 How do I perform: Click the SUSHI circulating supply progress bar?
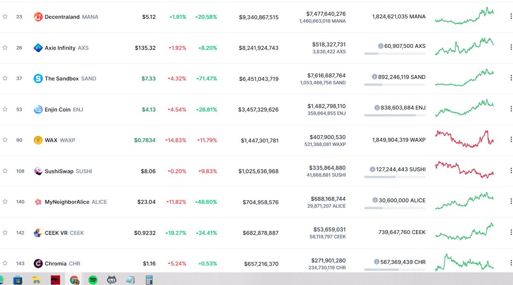pos(395,177)
